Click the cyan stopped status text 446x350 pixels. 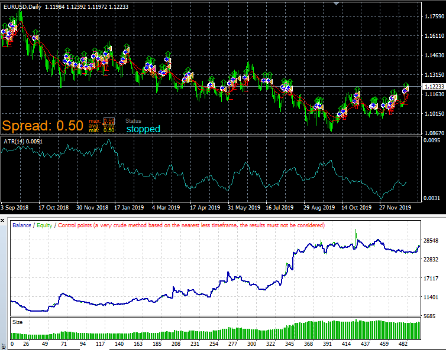tap(143, 129)
